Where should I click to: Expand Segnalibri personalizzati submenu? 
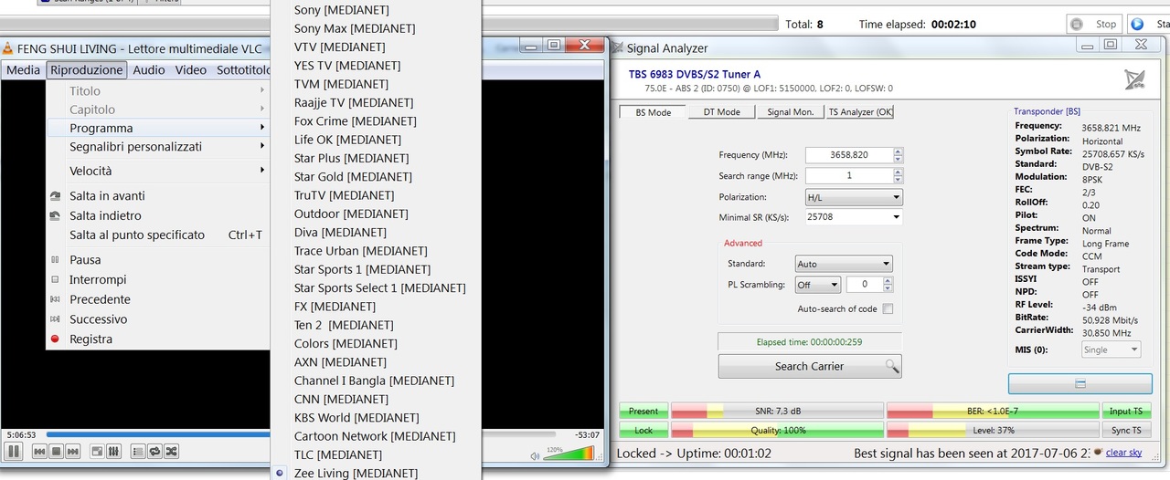tap(157, 147)
